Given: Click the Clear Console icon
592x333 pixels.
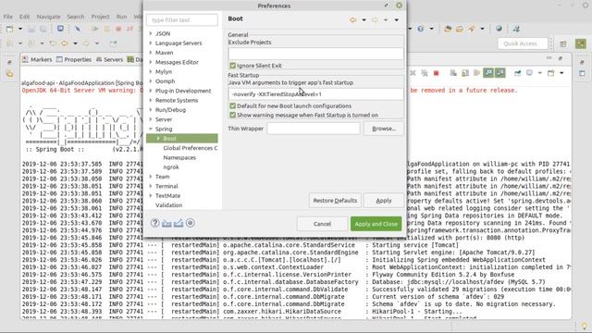Looking at the screenshot, I should pyautogui.click(x=453, y=73).
